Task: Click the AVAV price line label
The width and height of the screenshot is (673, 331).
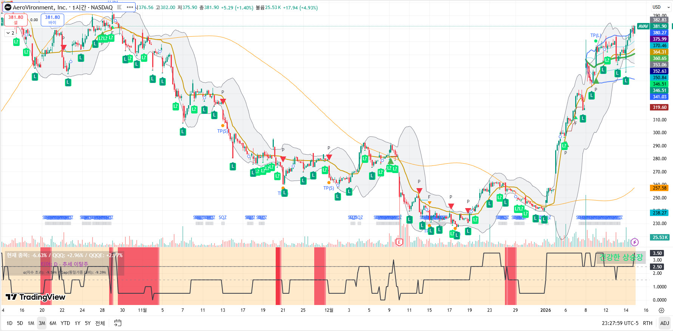Action: pos(643,26)
